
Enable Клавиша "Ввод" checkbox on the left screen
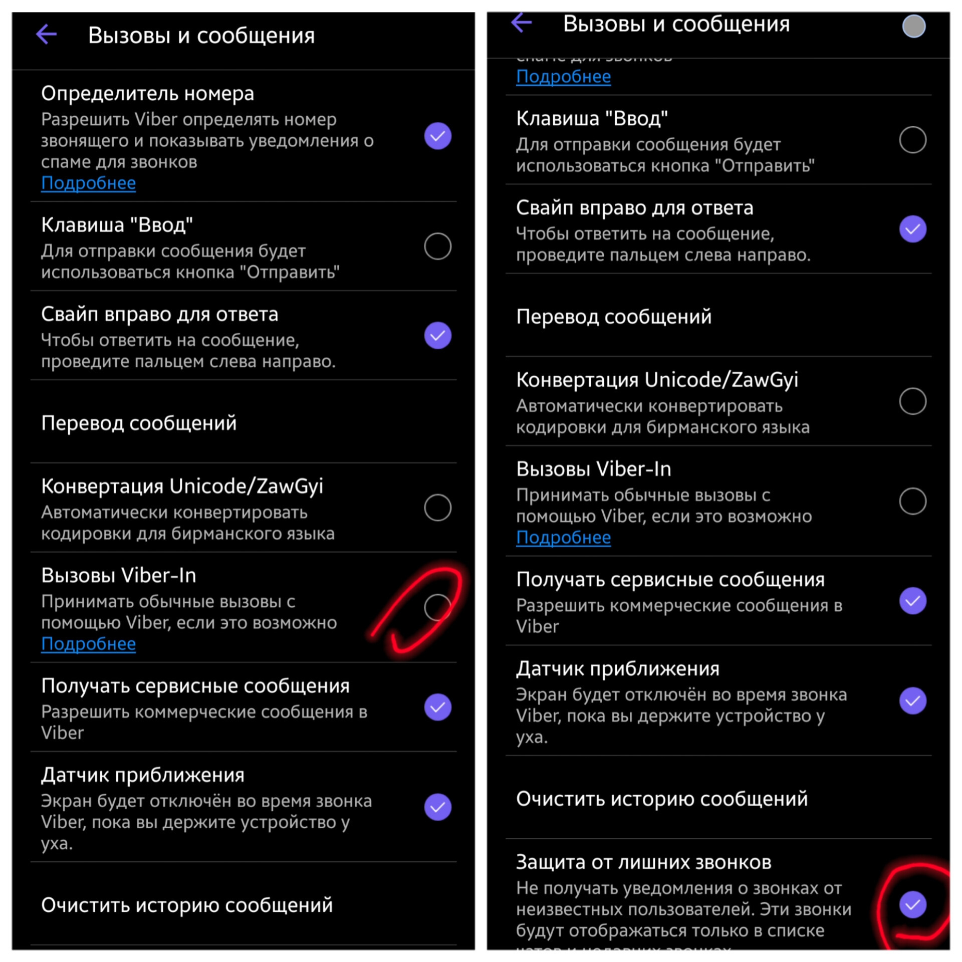(x=437, y=246)
